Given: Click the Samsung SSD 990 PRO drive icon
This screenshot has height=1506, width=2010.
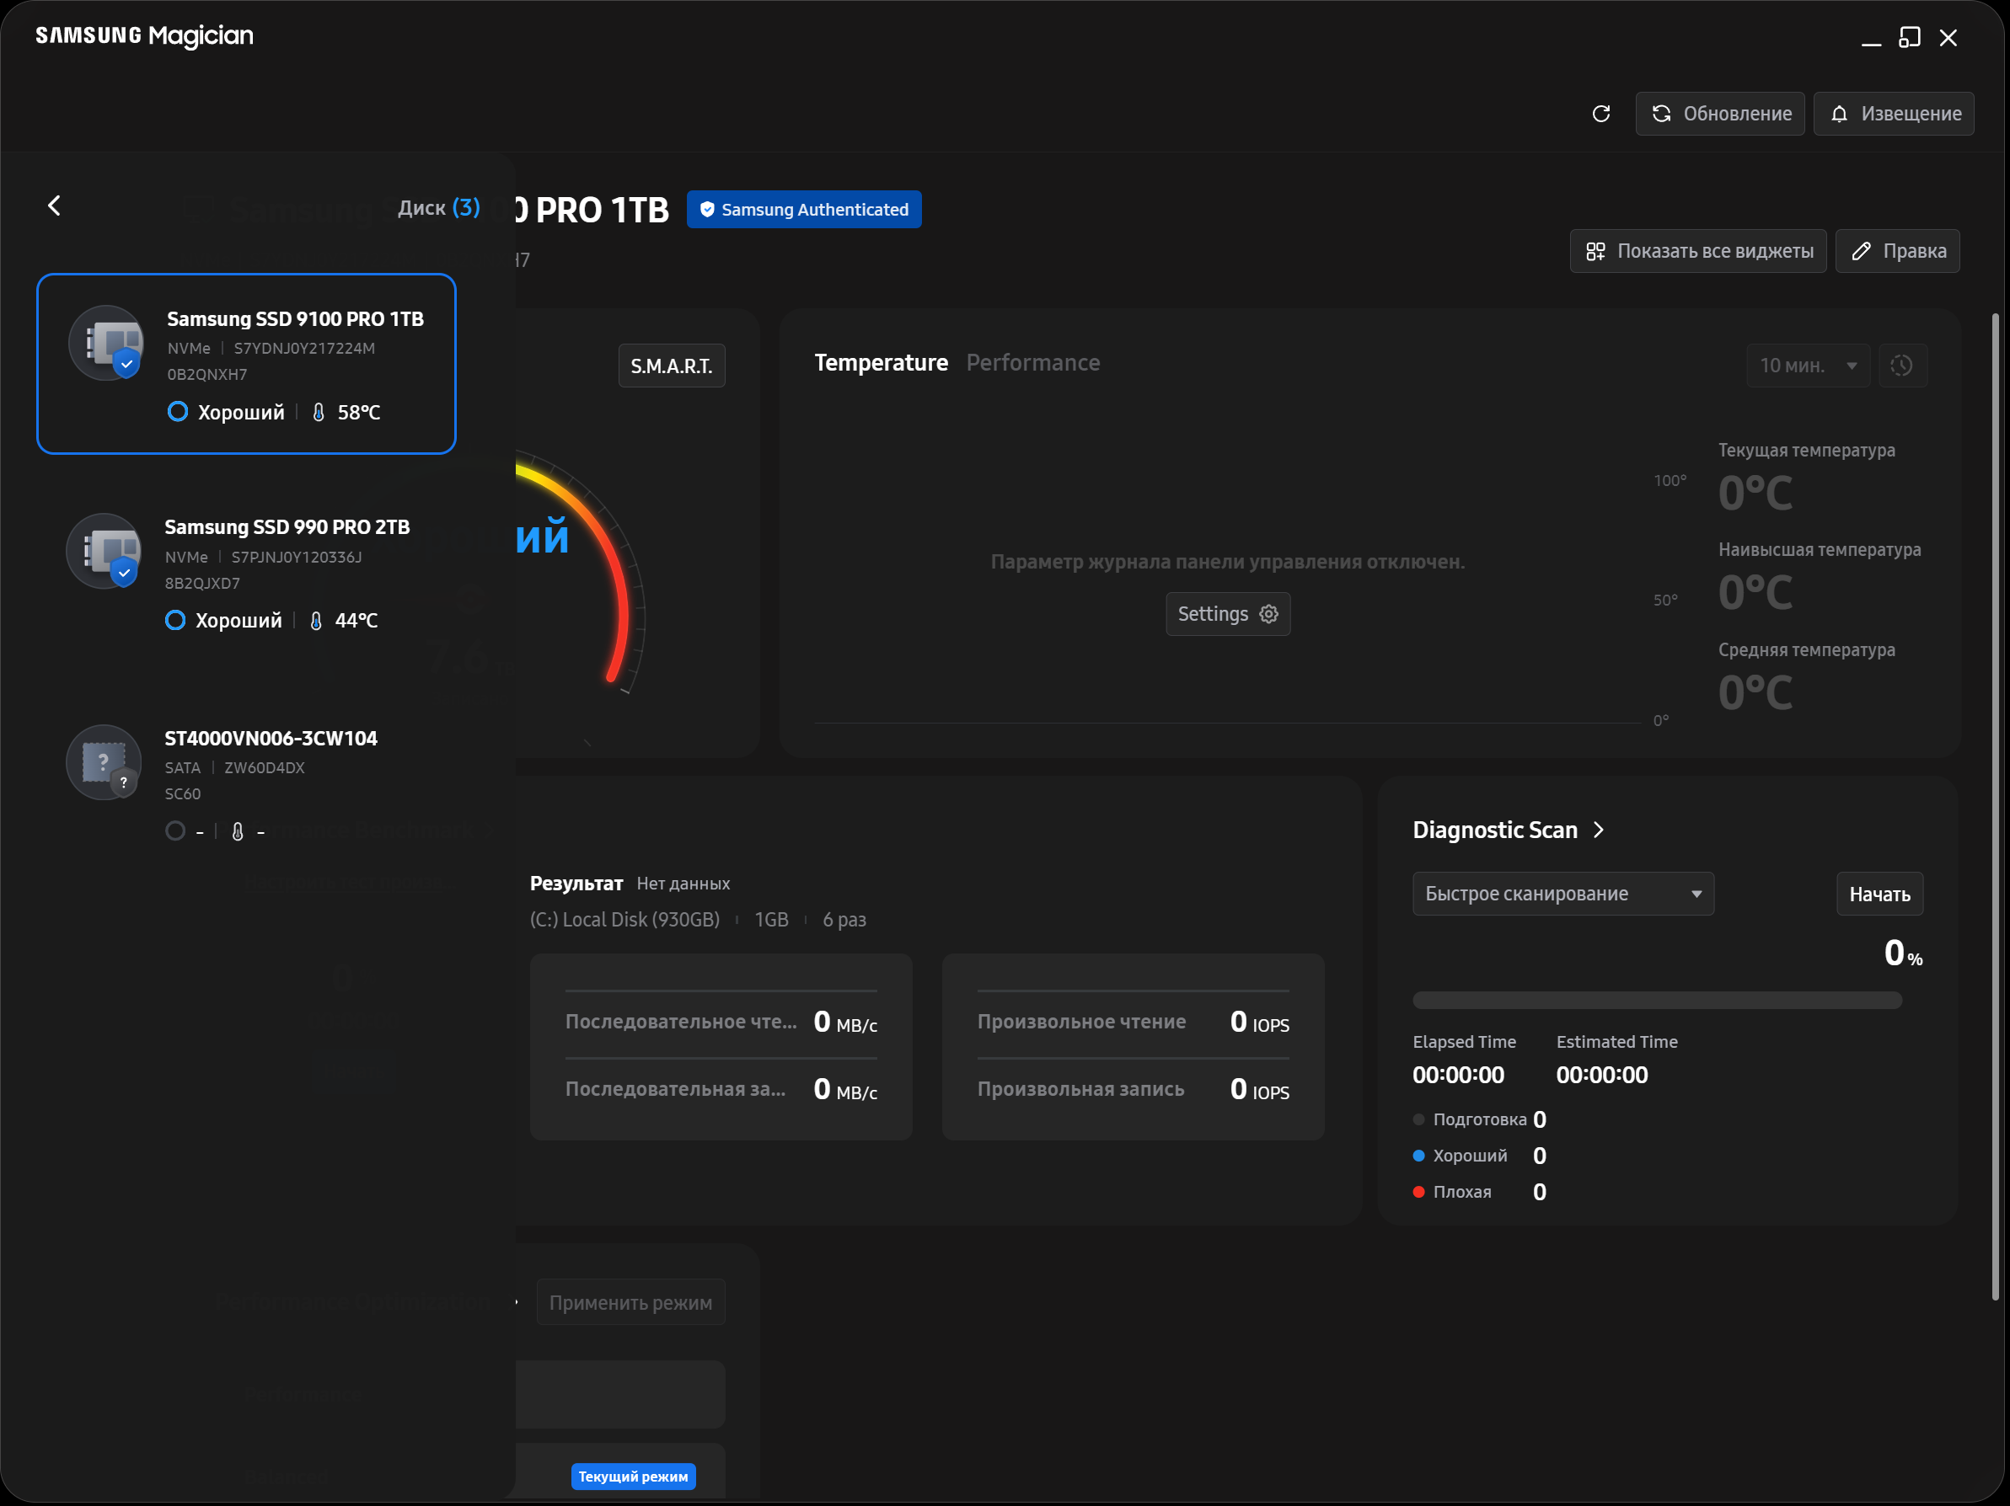Looking at the screenshot, I should 104,552.
